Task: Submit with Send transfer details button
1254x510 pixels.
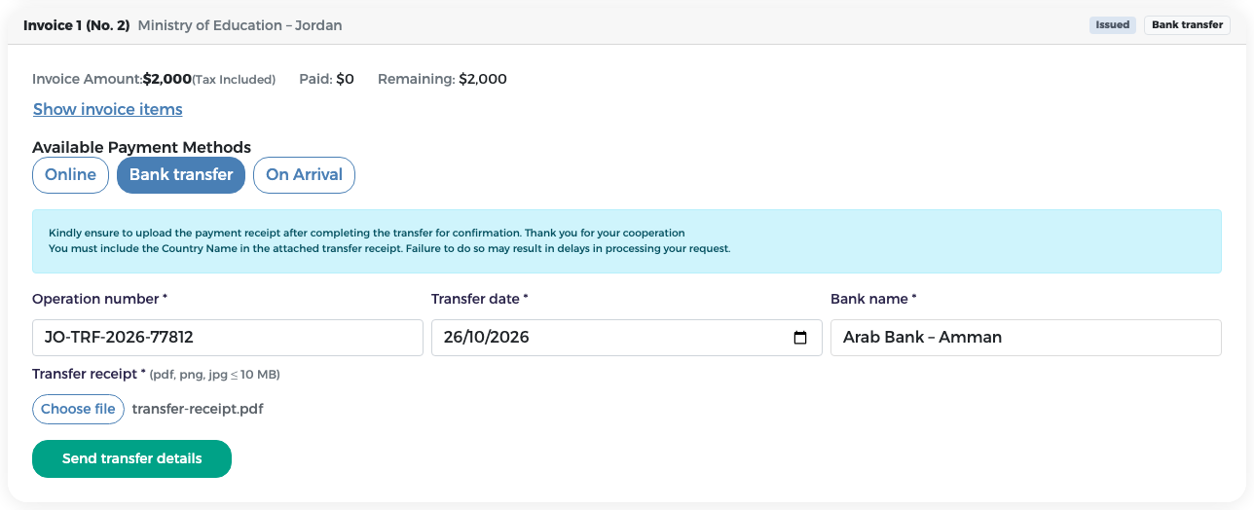Action: (x=131, y=458)
